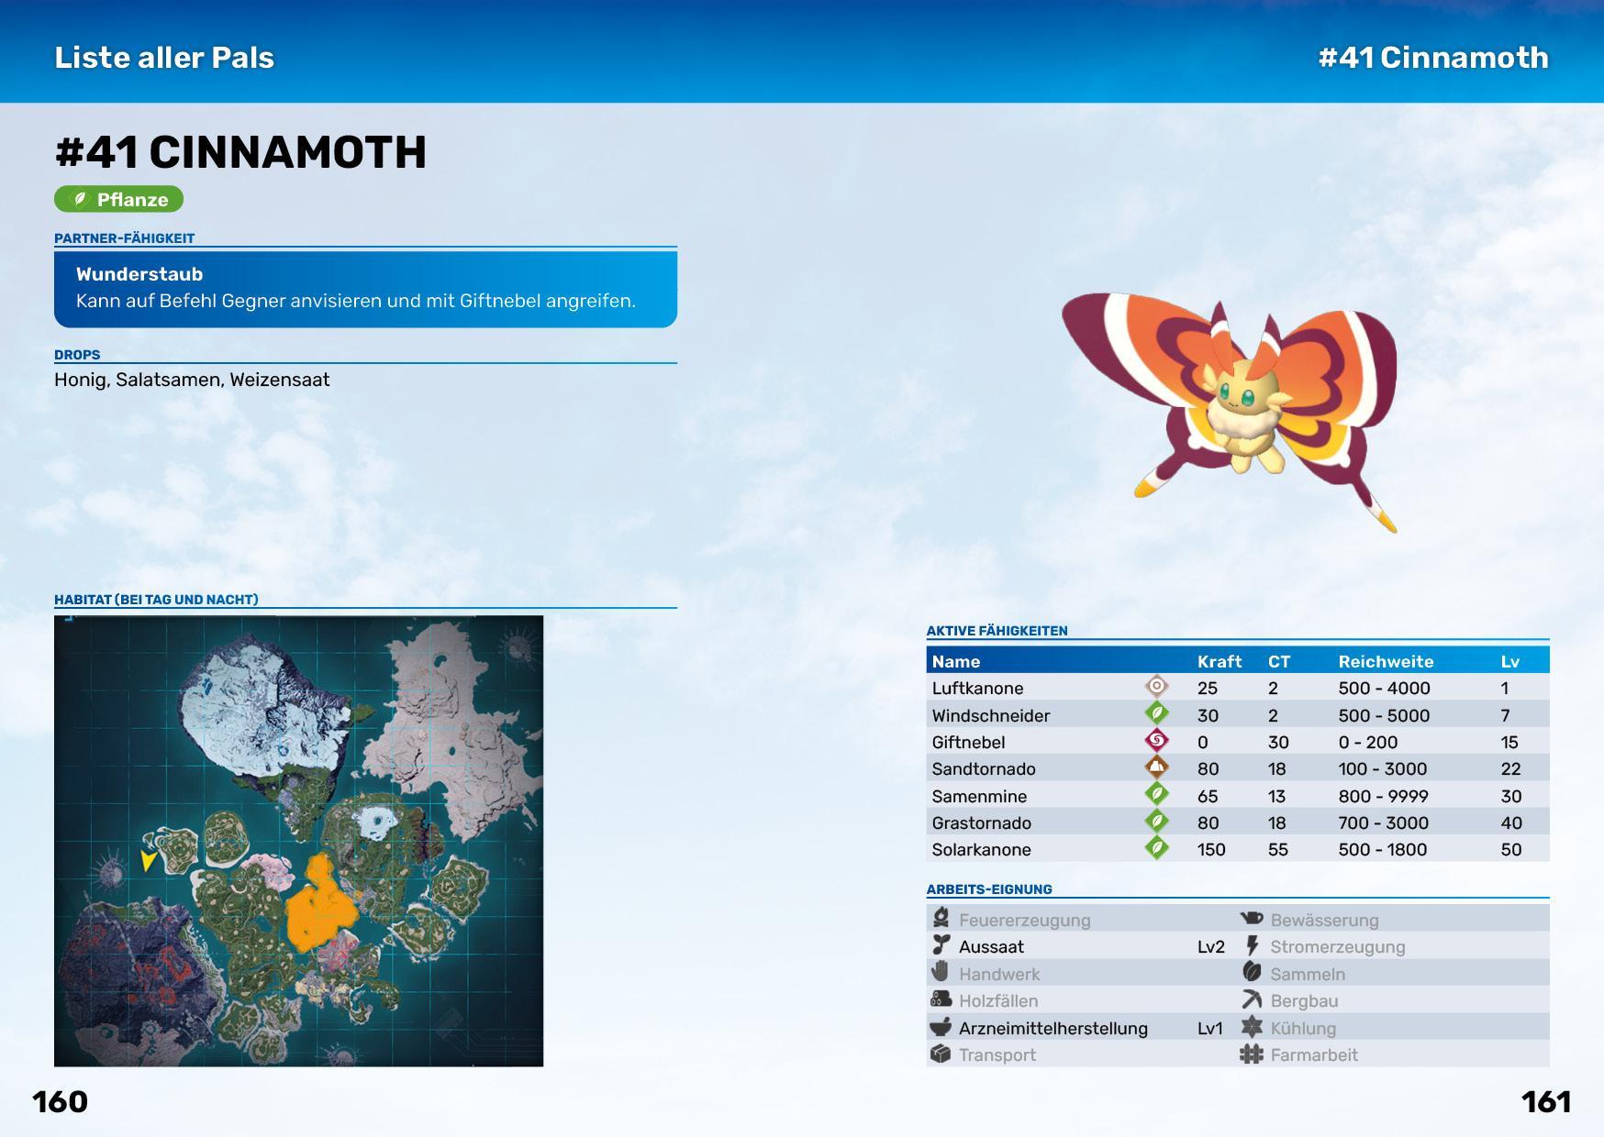Click page number "161"
The width and height of the screenshot is (1604, 1137).
[x=1546, y=1101]
